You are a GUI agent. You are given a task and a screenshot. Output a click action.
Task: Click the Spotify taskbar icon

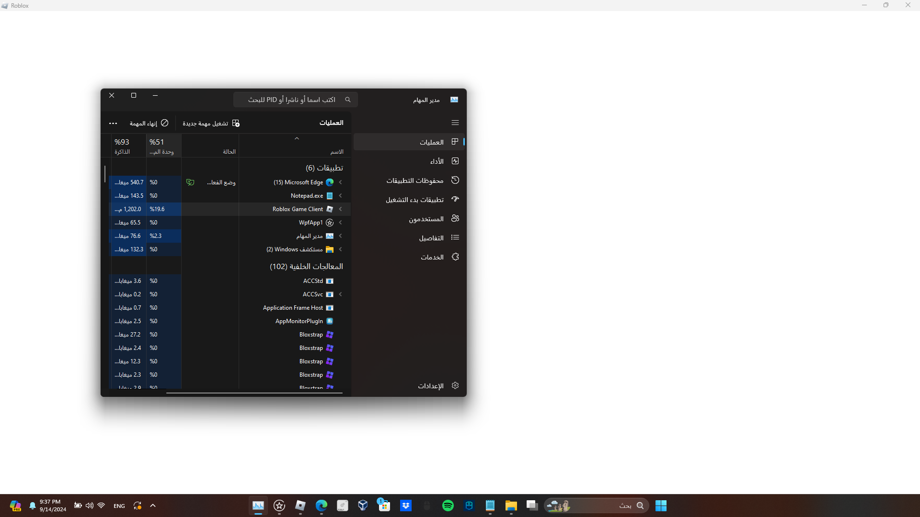click(x=448, y=506)
